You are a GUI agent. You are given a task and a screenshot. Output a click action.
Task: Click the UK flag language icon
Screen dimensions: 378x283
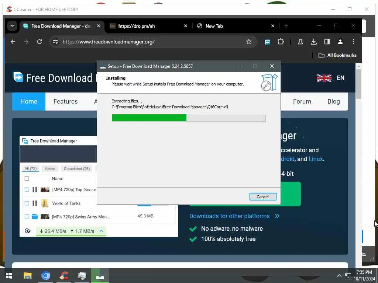point(324,78)
